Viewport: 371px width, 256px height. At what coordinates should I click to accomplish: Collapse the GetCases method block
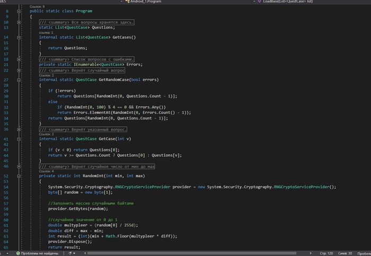tap(20, 37)
